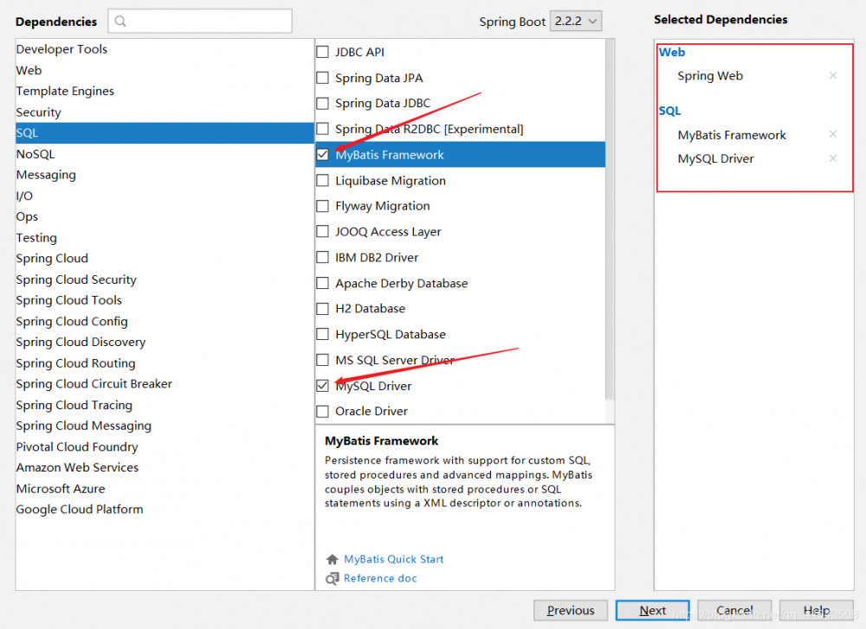Select Pivotal Cloud Foundry category
This screenshot has width=866, height=629.
165,446
